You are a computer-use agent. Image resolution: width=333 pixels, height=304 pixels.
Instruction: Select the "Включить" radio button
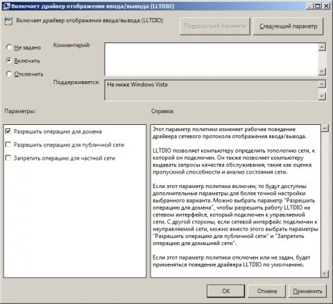9,60
